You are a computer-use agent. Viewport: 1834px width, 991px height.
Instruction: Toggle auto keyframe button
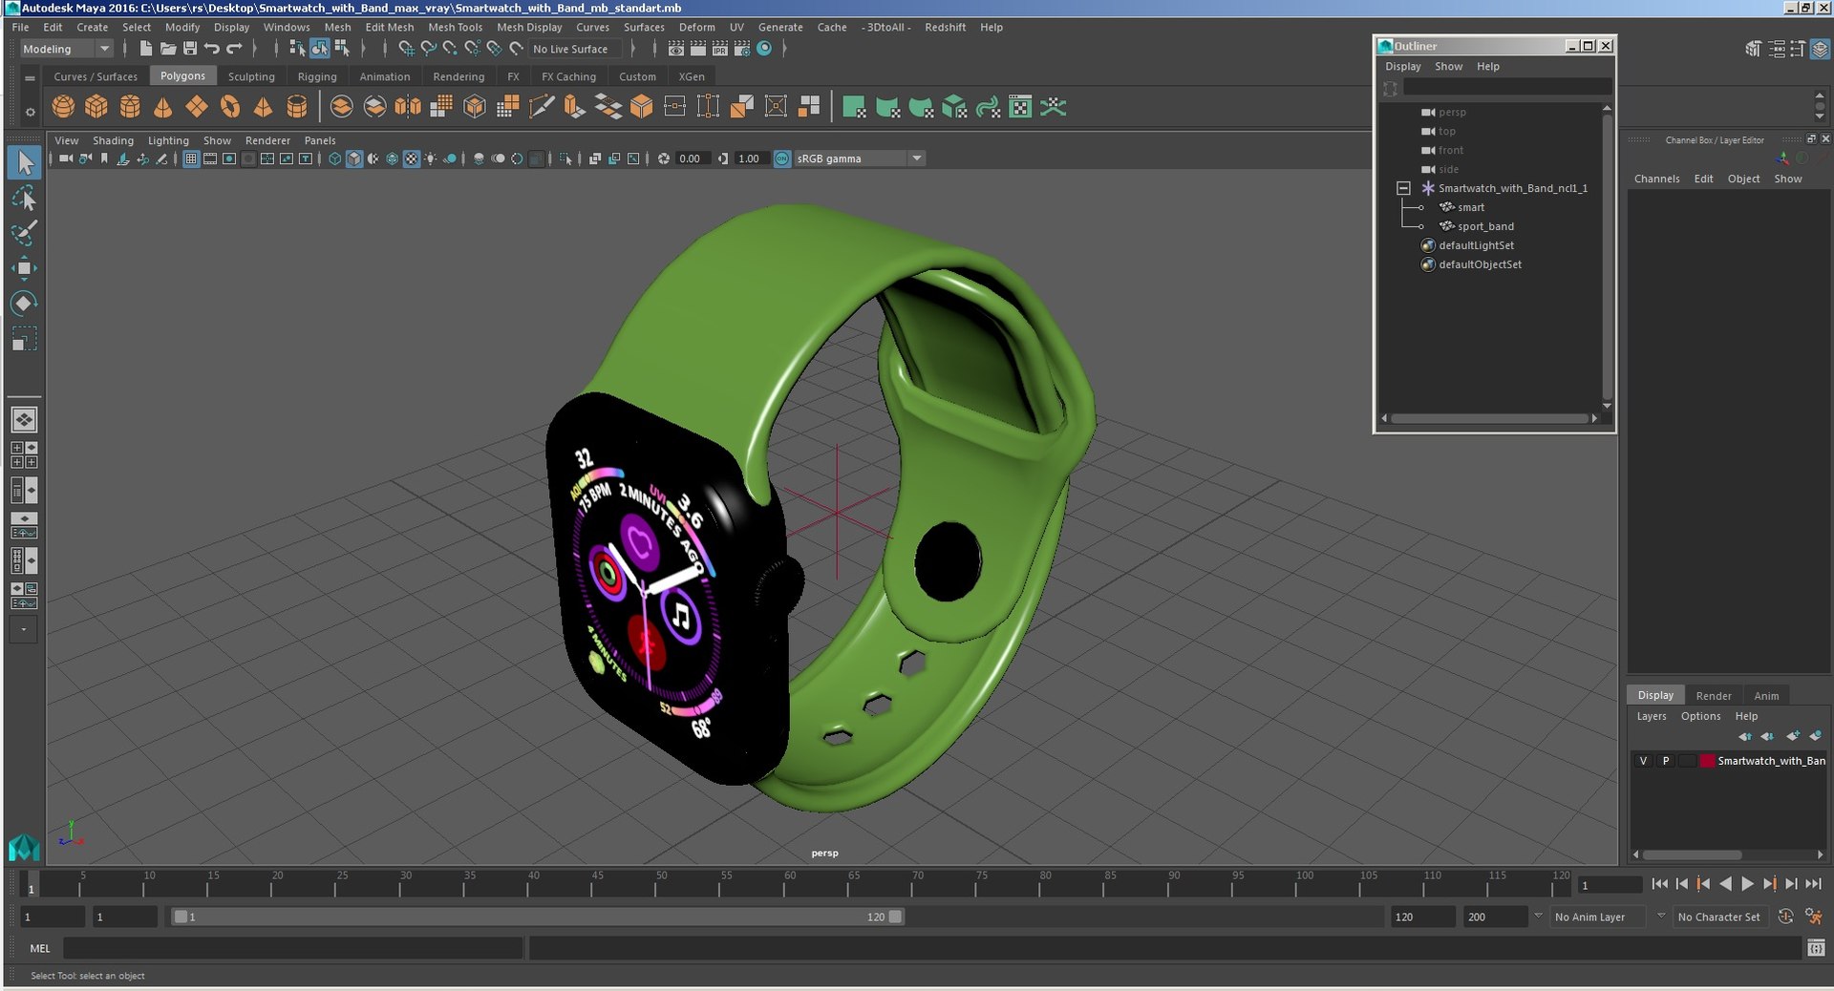[1785, 917]
